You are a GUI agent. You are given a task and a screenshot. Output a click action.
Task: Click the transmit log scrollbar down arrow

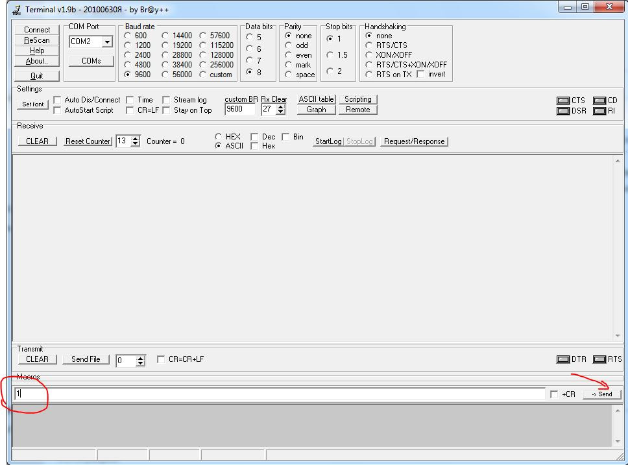click(618, 442)
